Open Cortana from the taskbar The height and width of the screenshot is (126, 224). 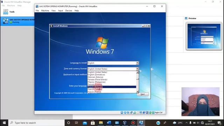(69, 123)
